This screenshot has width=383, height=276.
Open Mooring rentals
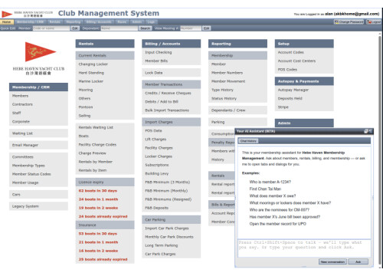tap(86, 90)
